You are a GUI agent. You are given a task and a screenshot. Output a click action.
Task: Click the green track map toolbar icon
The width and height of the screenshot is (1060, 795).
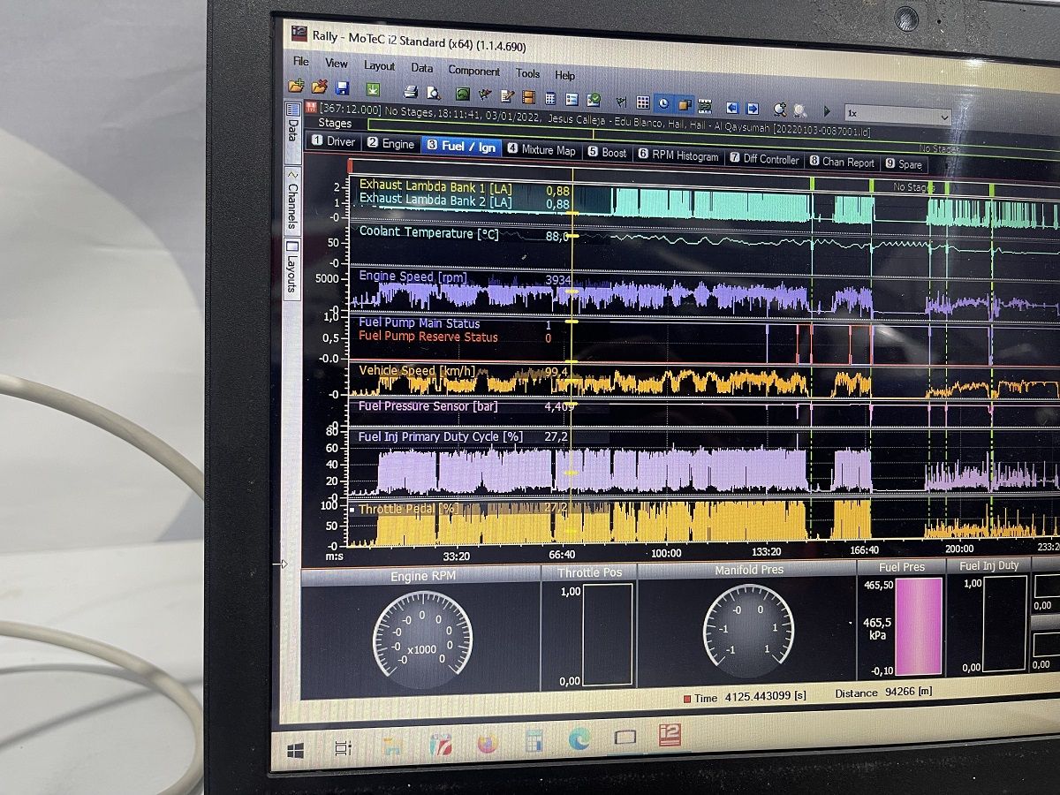(462, 94)
